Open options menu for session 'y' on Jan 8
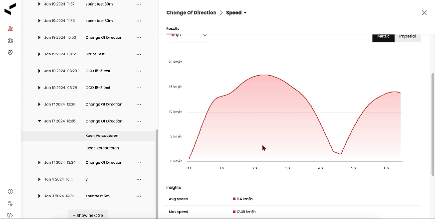435x219 pixels. pyautogui.click(x=139, y=179)
